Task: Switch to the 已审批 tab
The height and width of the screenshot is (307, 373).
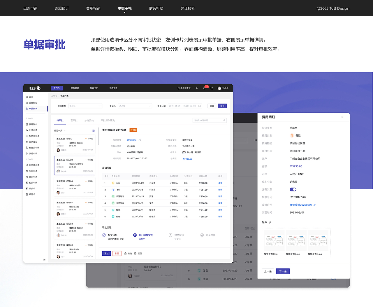Action: (x=74, y=121)
